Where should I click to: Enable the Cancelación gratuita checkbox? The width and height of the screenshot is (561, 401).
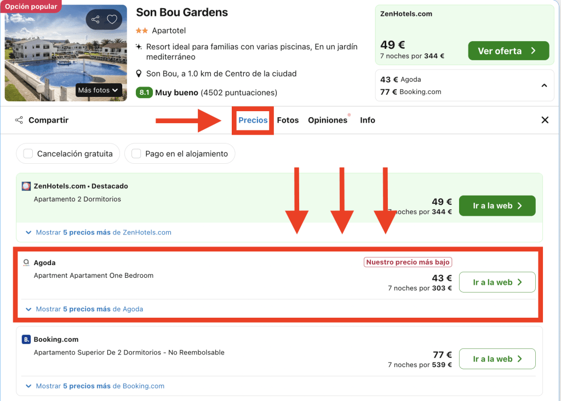[28, 154]
